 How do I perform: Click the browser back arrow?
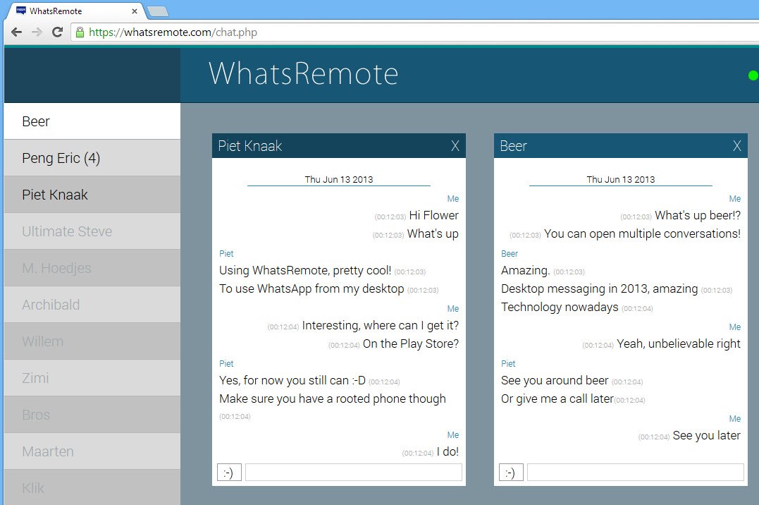(x=16, y=32)
